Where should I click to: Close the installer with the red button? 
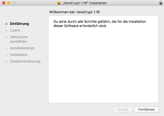coord(3,3)
